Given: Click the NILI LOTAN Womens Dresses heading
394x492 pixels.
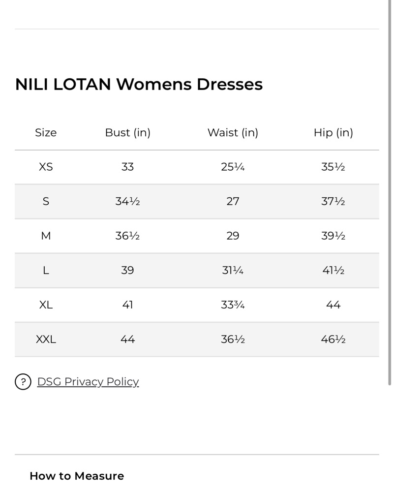Looking at the screenshot, I should point(139,84).
